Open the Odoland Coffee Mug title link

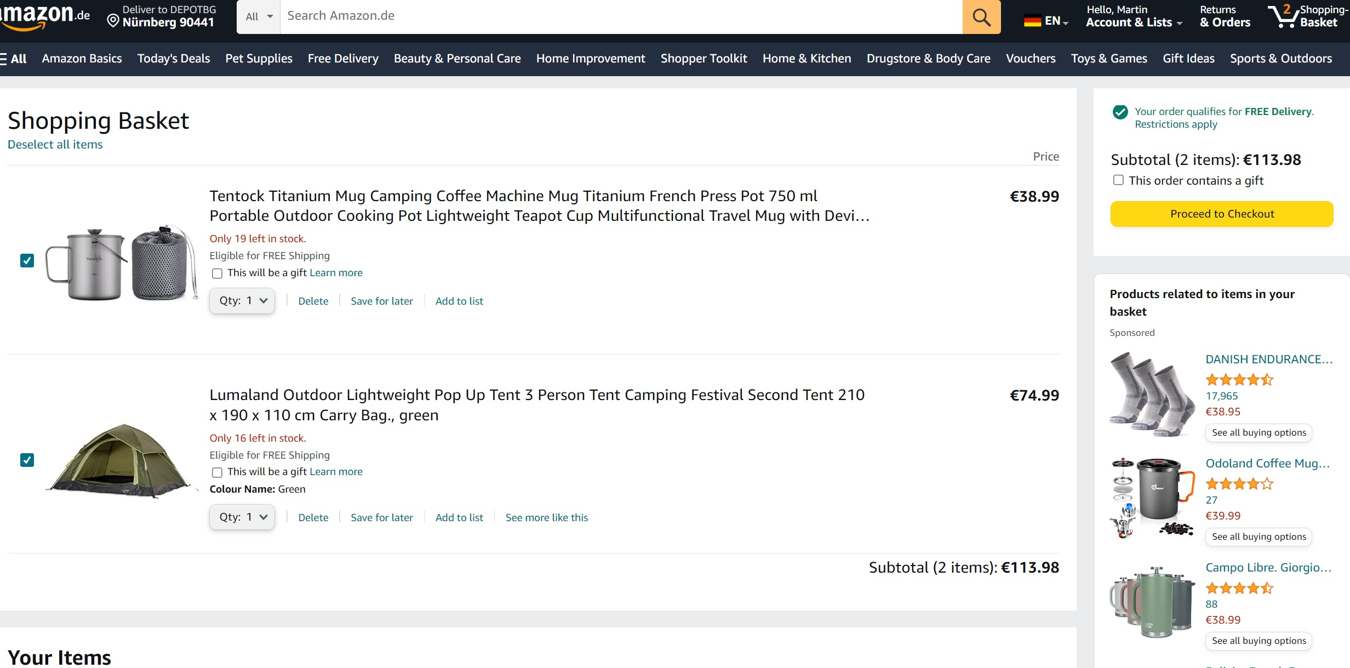tap(1268, 464)
